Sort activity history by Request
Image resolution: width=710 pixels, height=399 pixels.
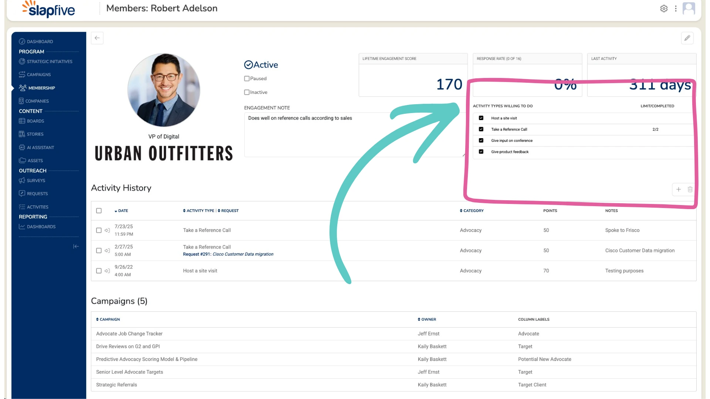coord(228,211)
